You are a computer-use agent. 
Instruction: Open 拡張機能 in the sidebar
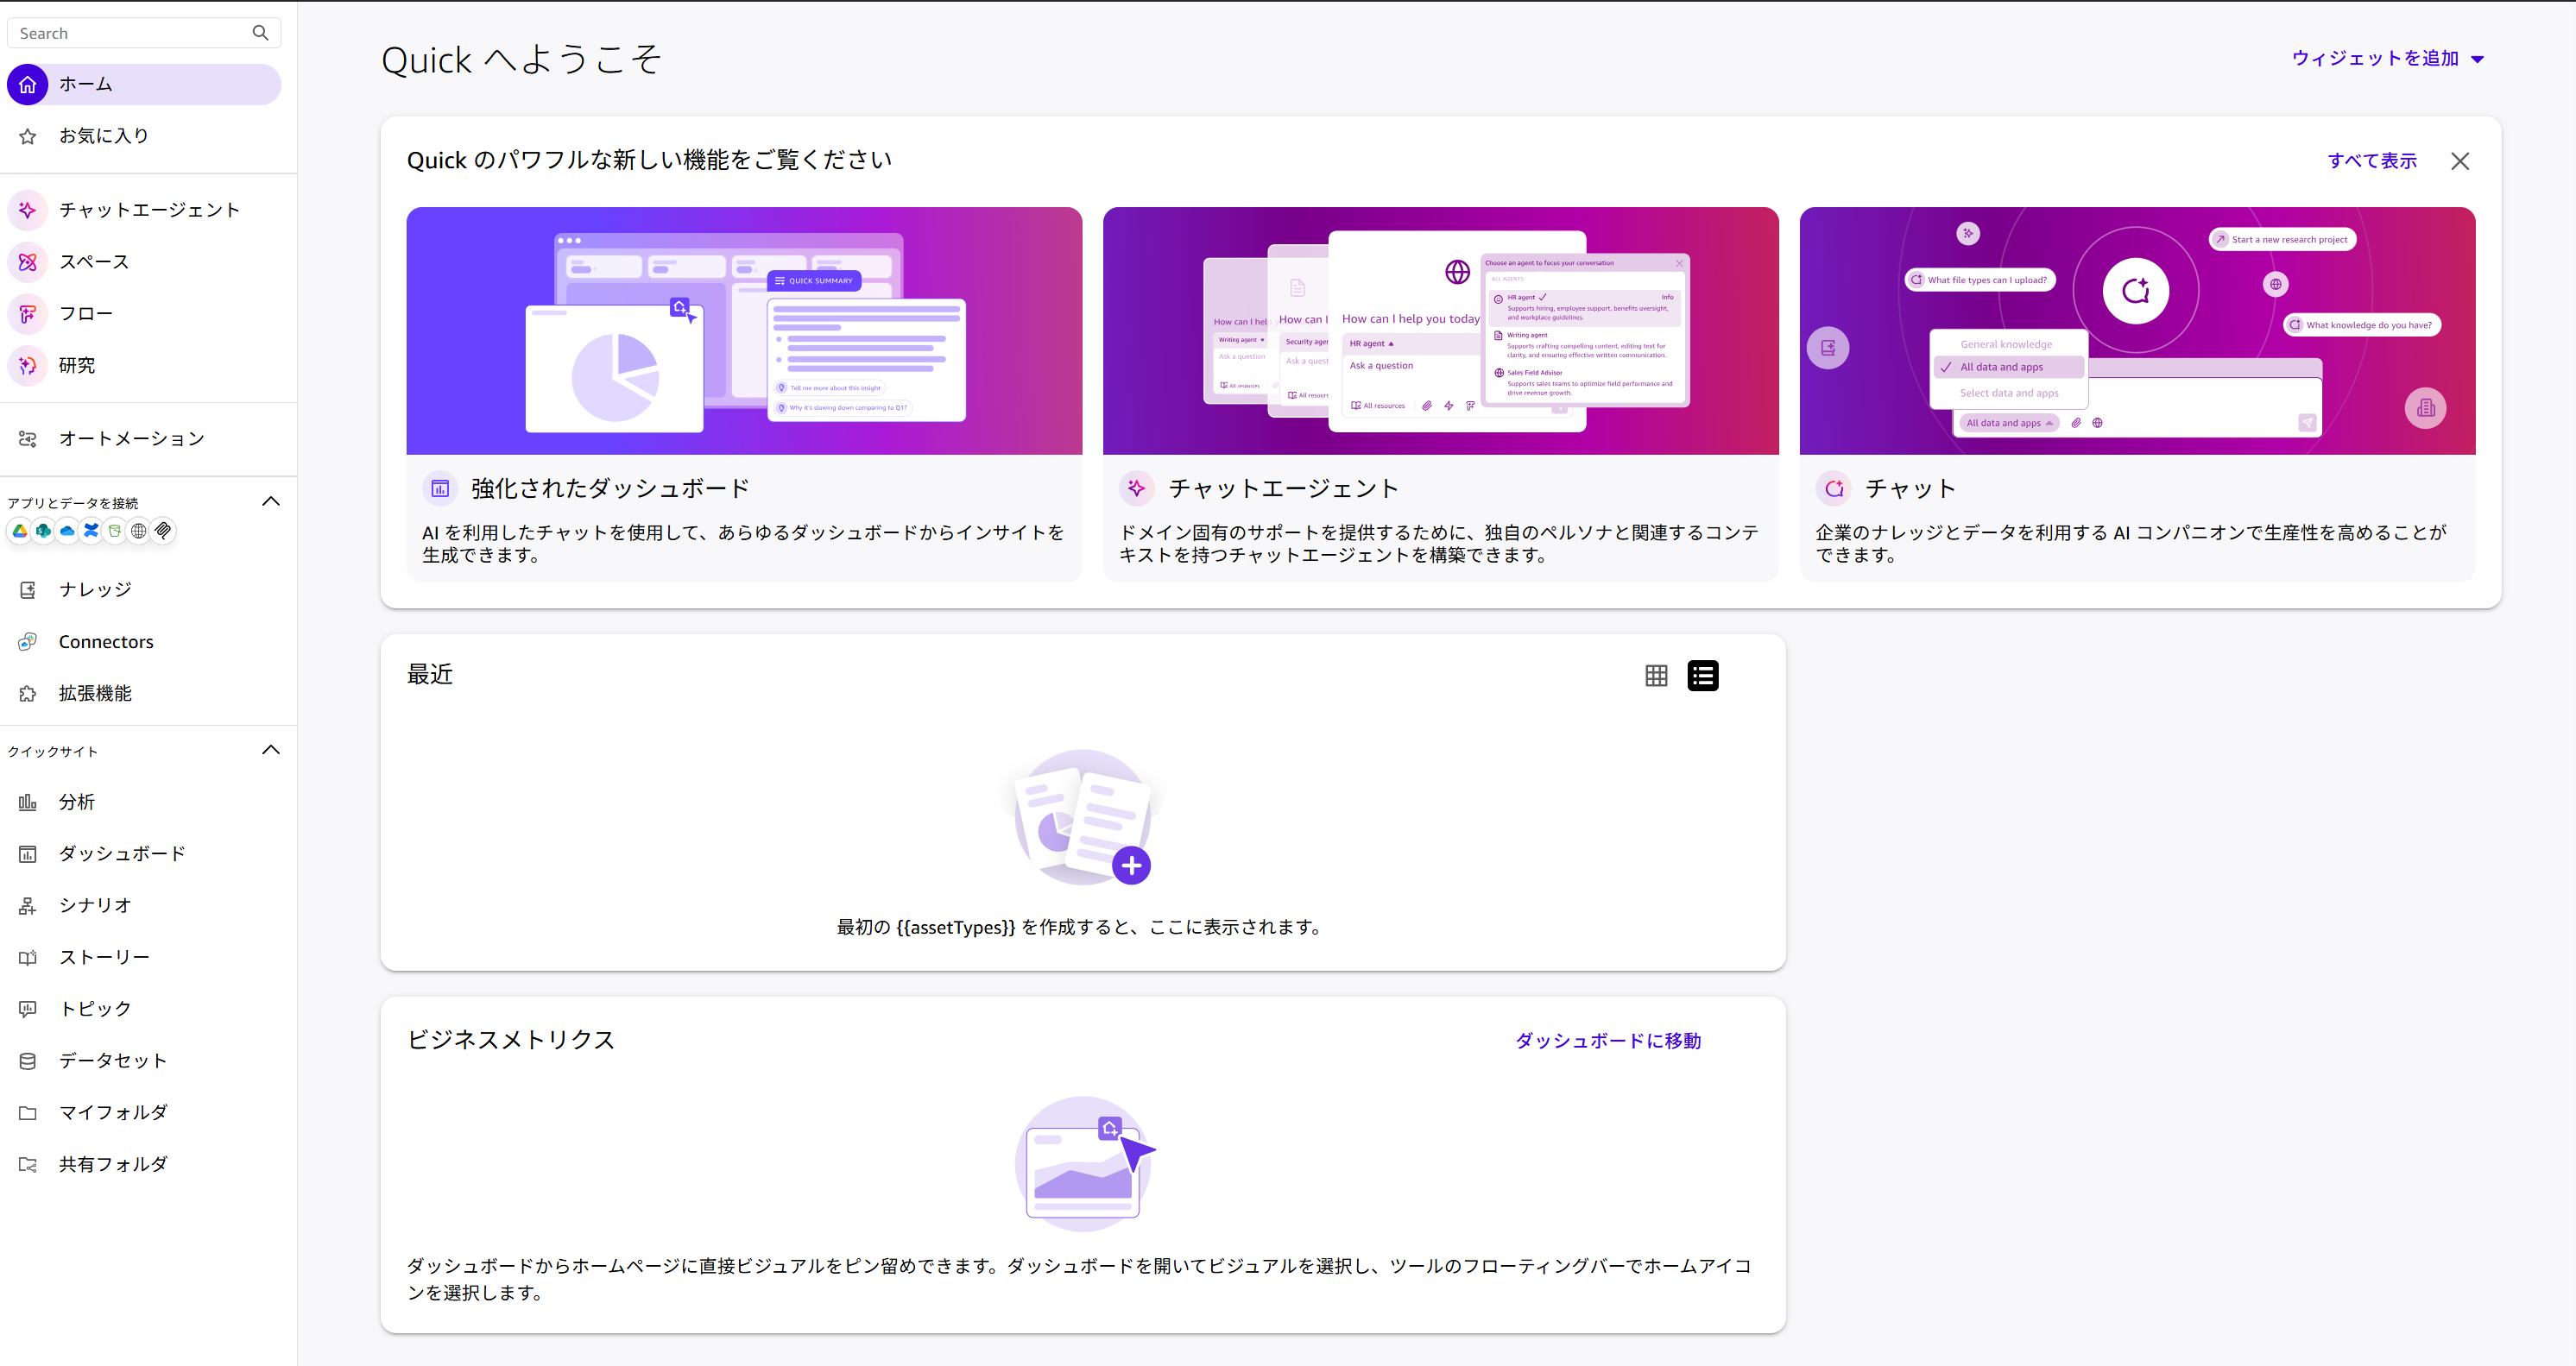(144, 694)
